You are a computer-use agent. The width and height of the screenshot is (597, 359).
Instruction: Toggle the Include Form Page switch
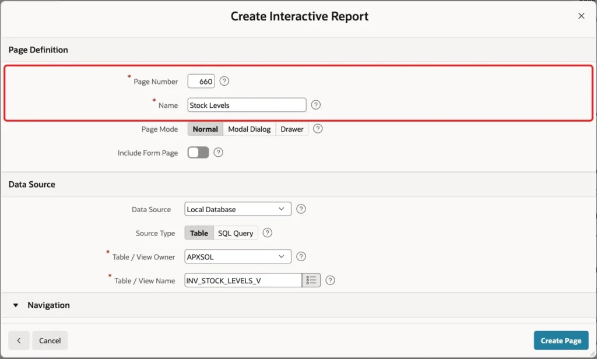[x=198, y=153]
